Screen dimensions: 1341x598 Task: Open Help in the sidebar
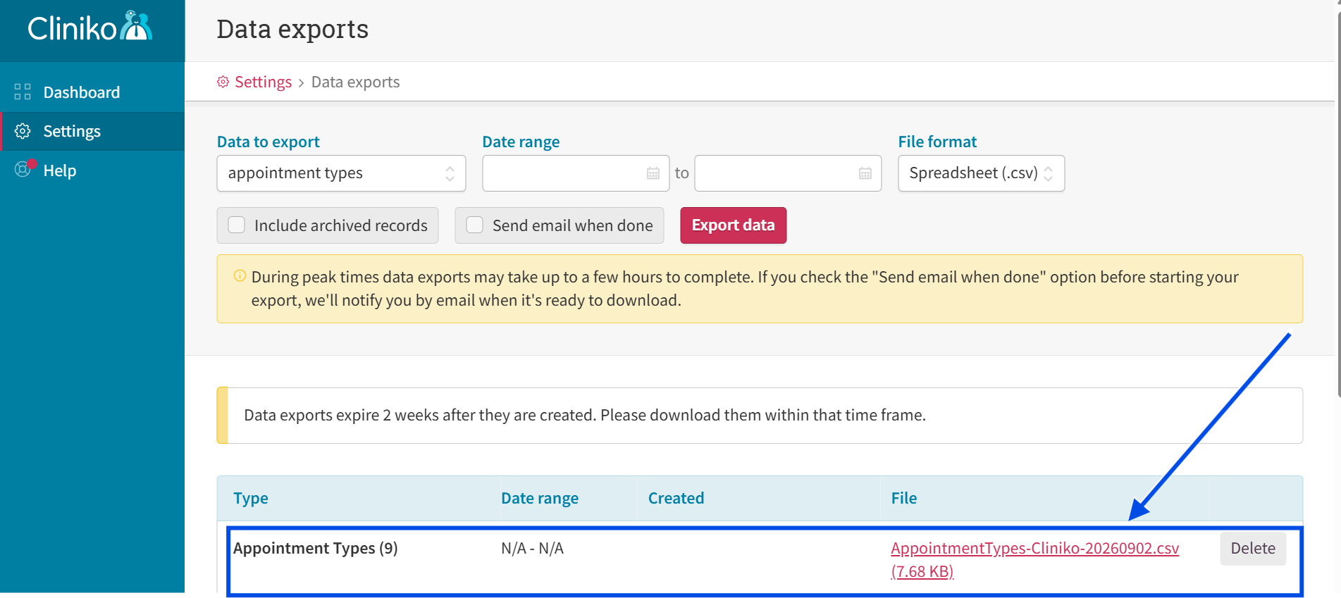coord(92,170)
